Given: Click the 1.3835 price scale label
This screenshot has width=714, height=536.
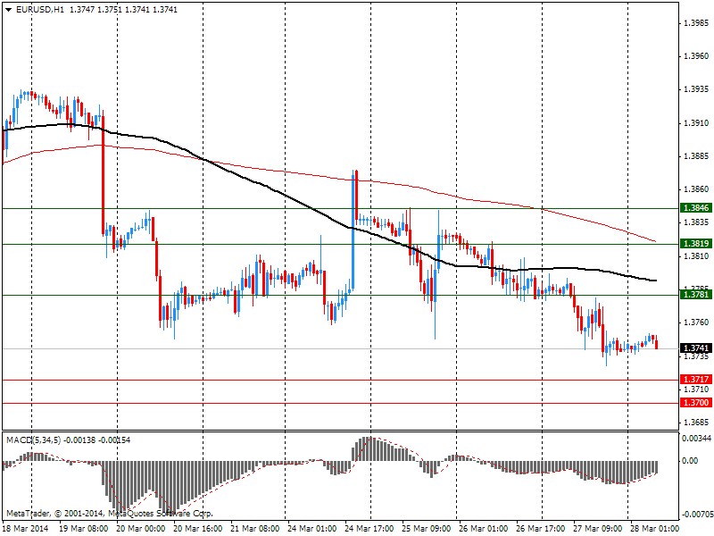Looking at the screenshot, I should [697, 222].
